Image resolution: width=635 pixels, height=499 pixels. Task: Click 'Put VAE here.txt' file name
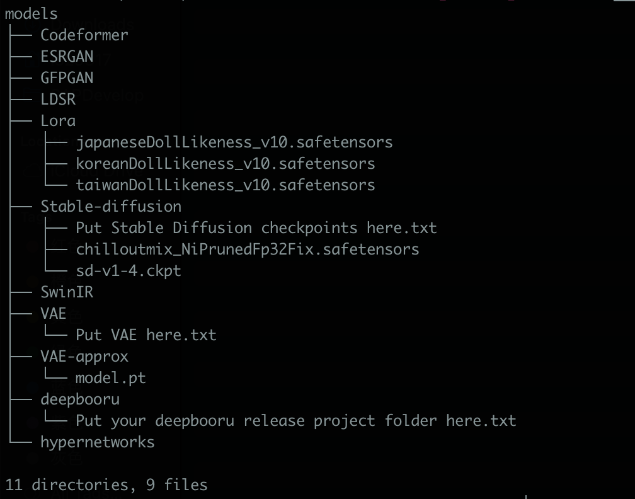pyautogui.click(x=146, y=335)
